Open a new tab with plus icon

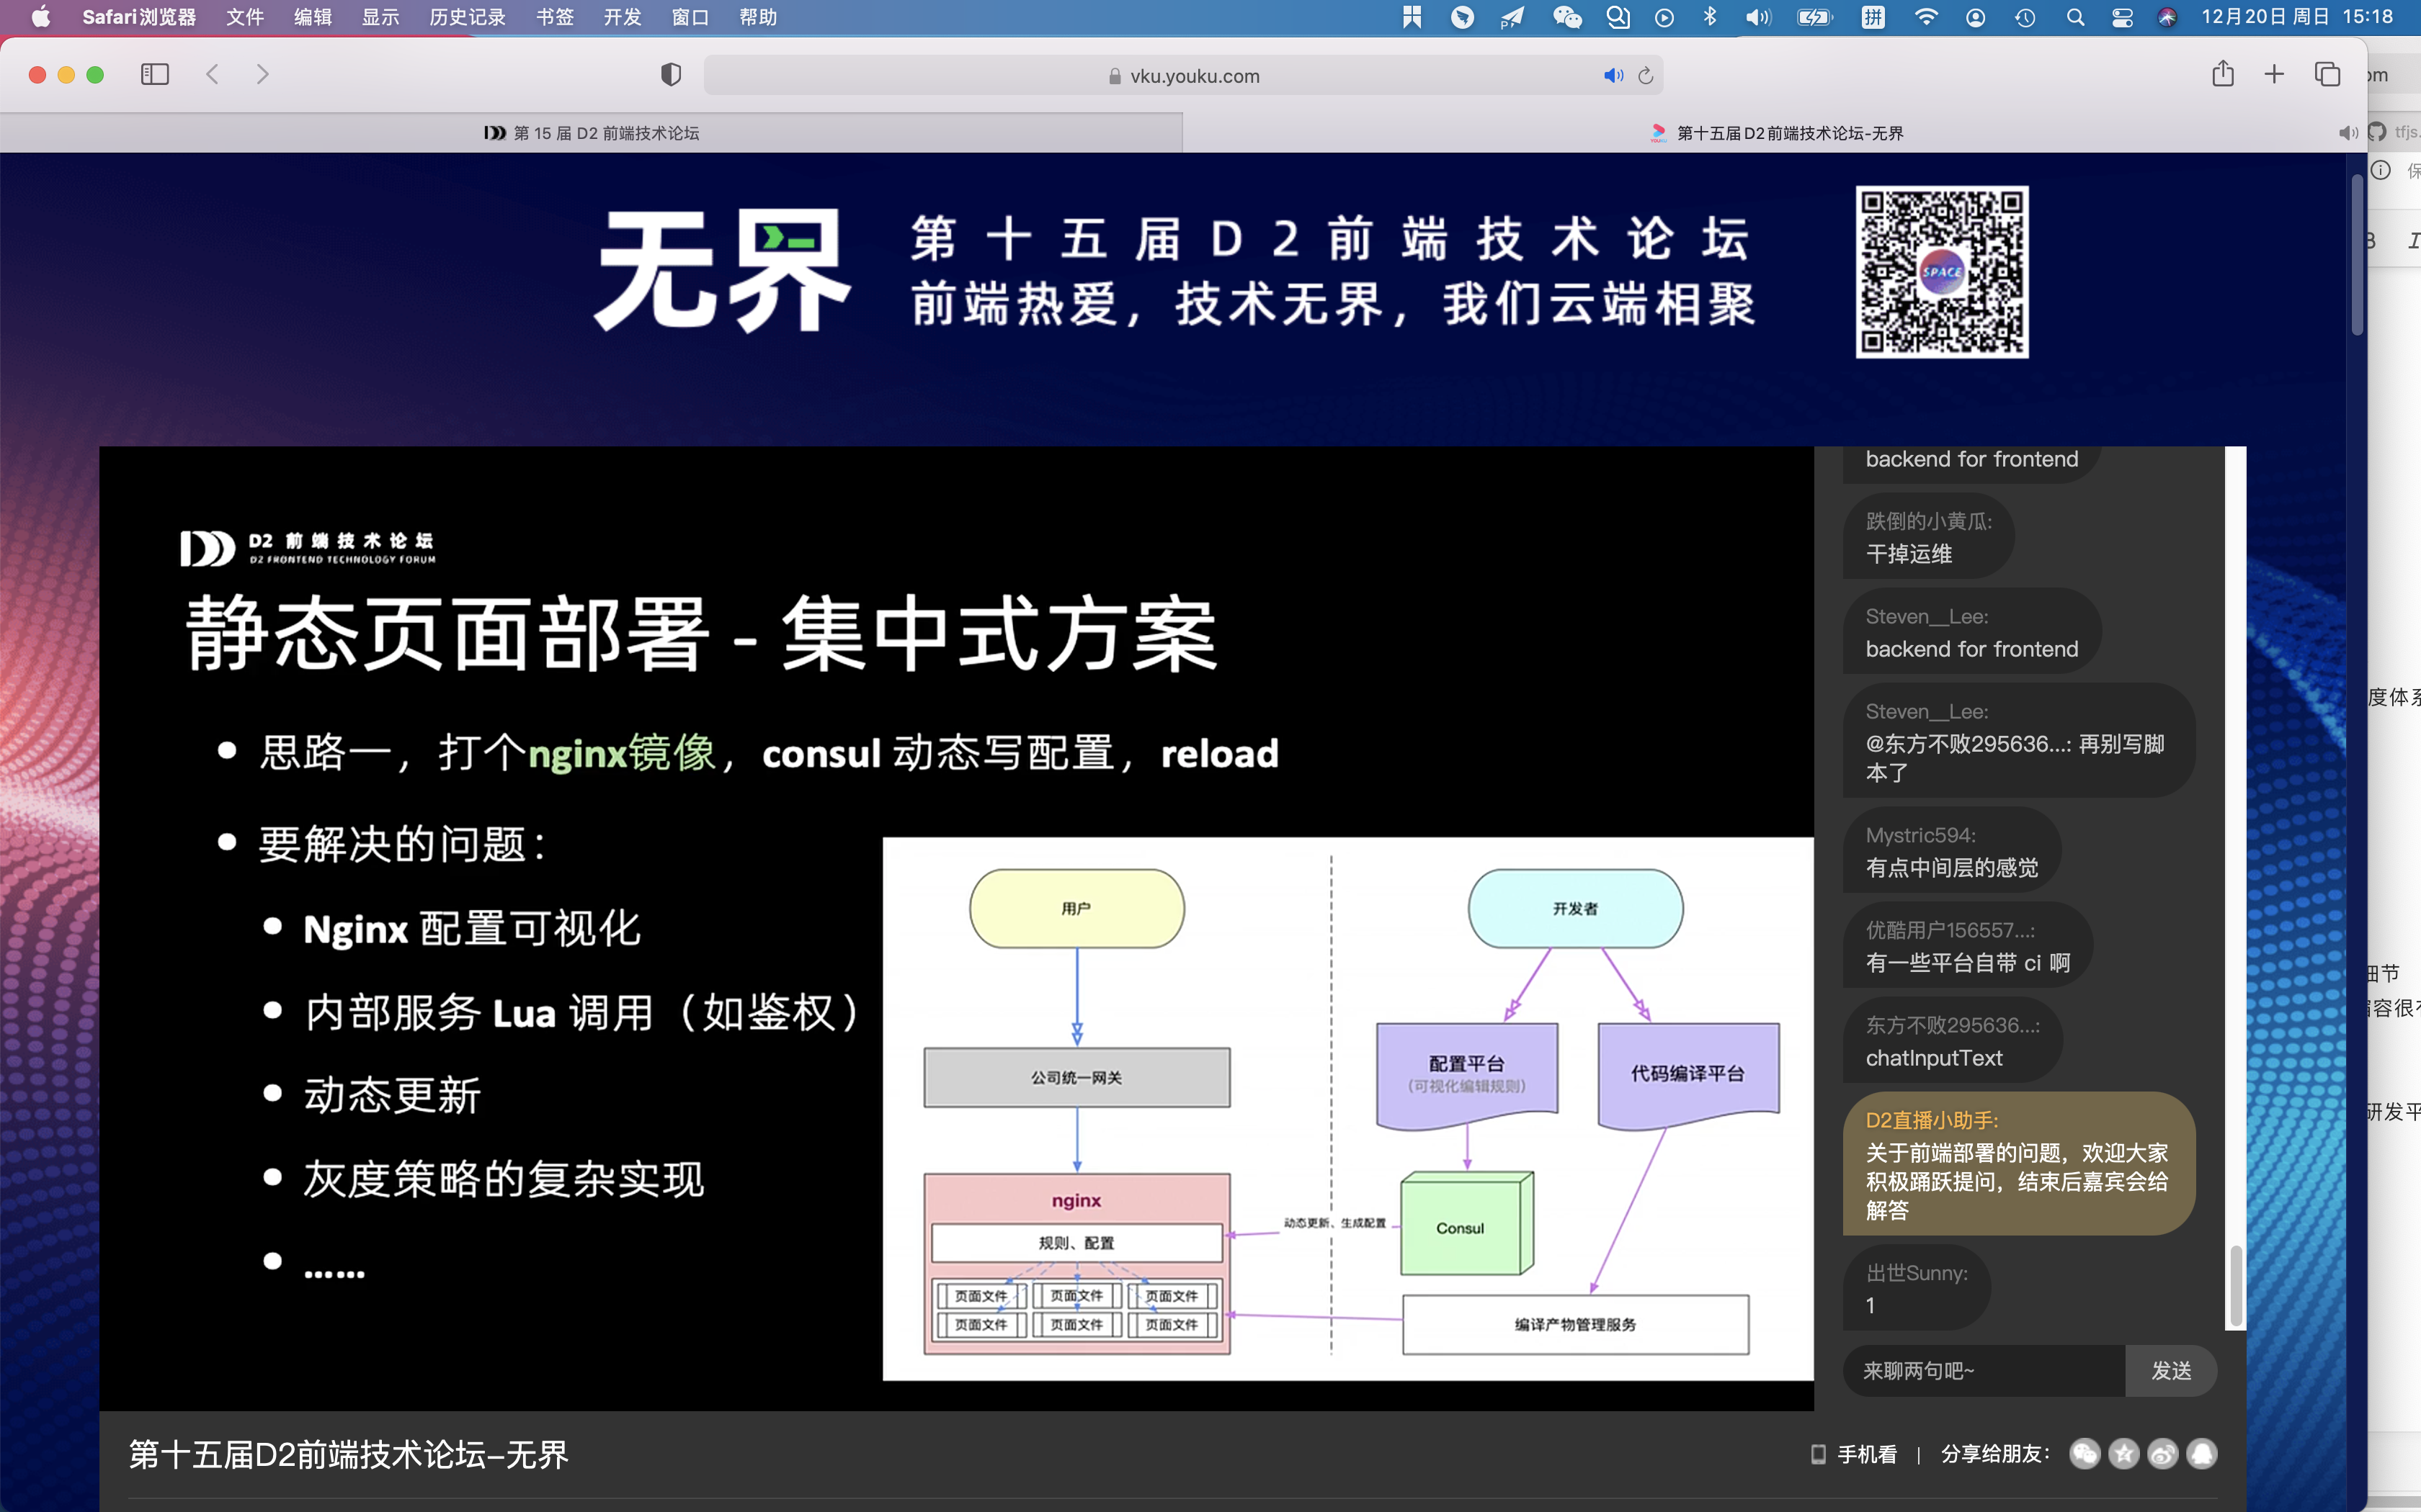[x=2274, y=74]
